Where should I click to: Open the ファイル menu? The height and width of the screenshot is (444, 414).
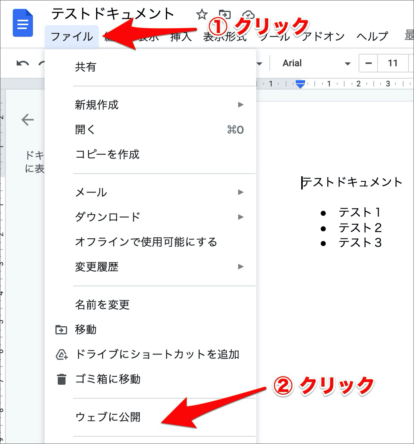(x=72, y=37)
